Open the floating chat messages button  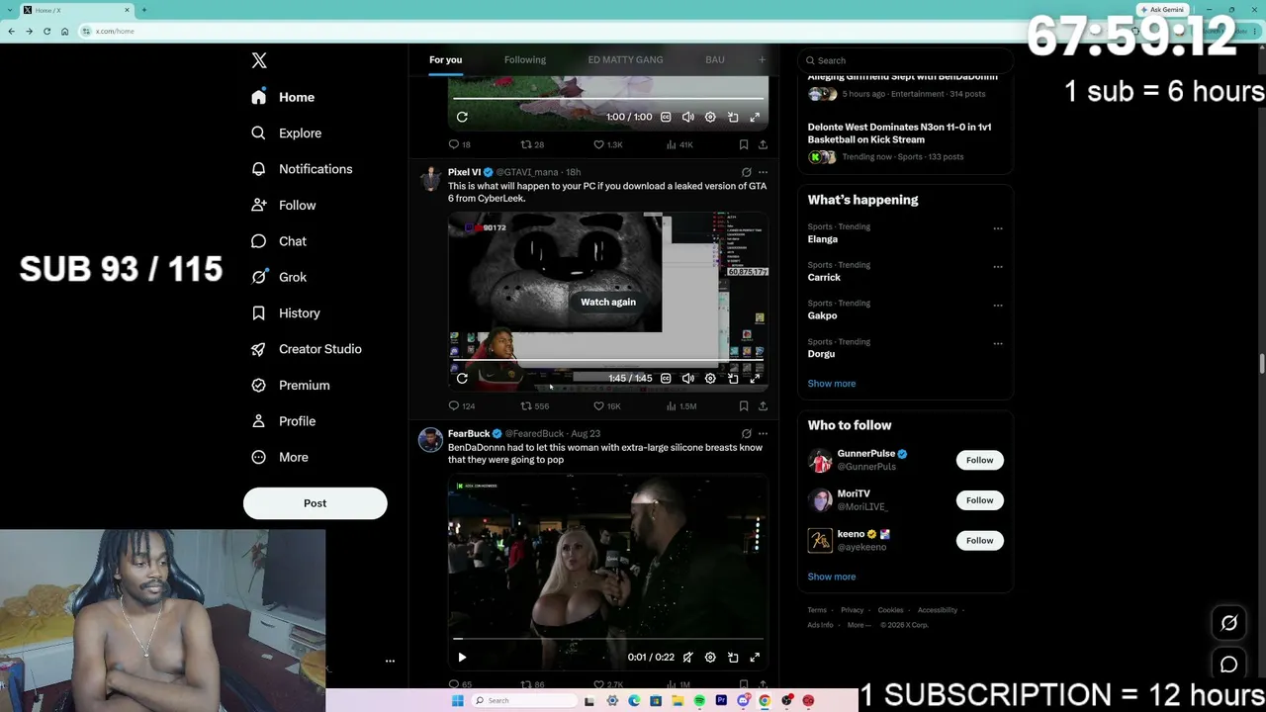[1229, 665]
